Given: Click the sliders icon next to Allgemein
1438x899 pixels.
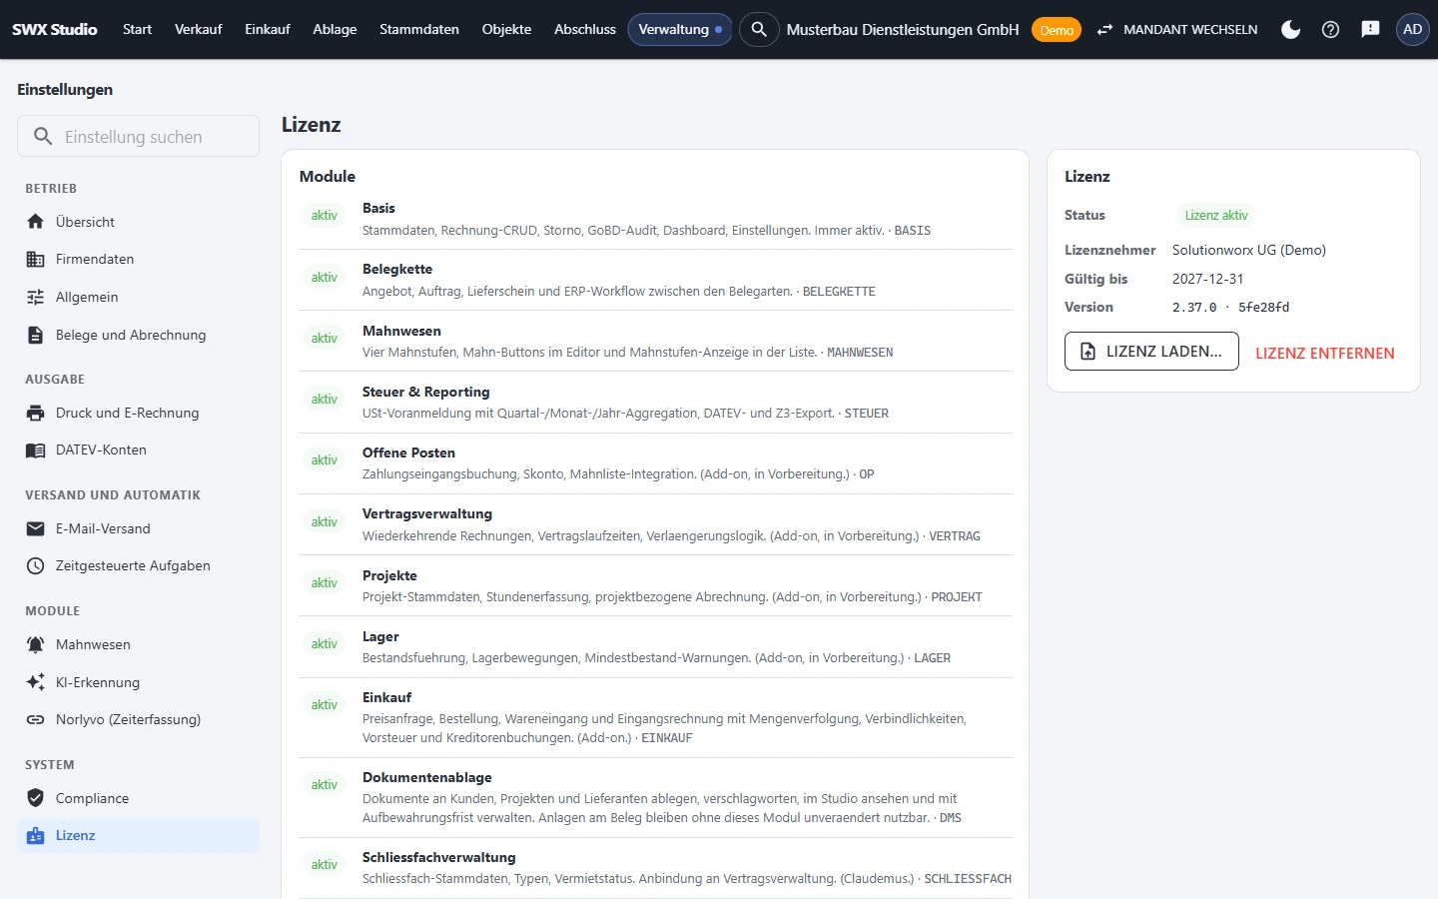Looking at the screenshot, I should (36, 297).
